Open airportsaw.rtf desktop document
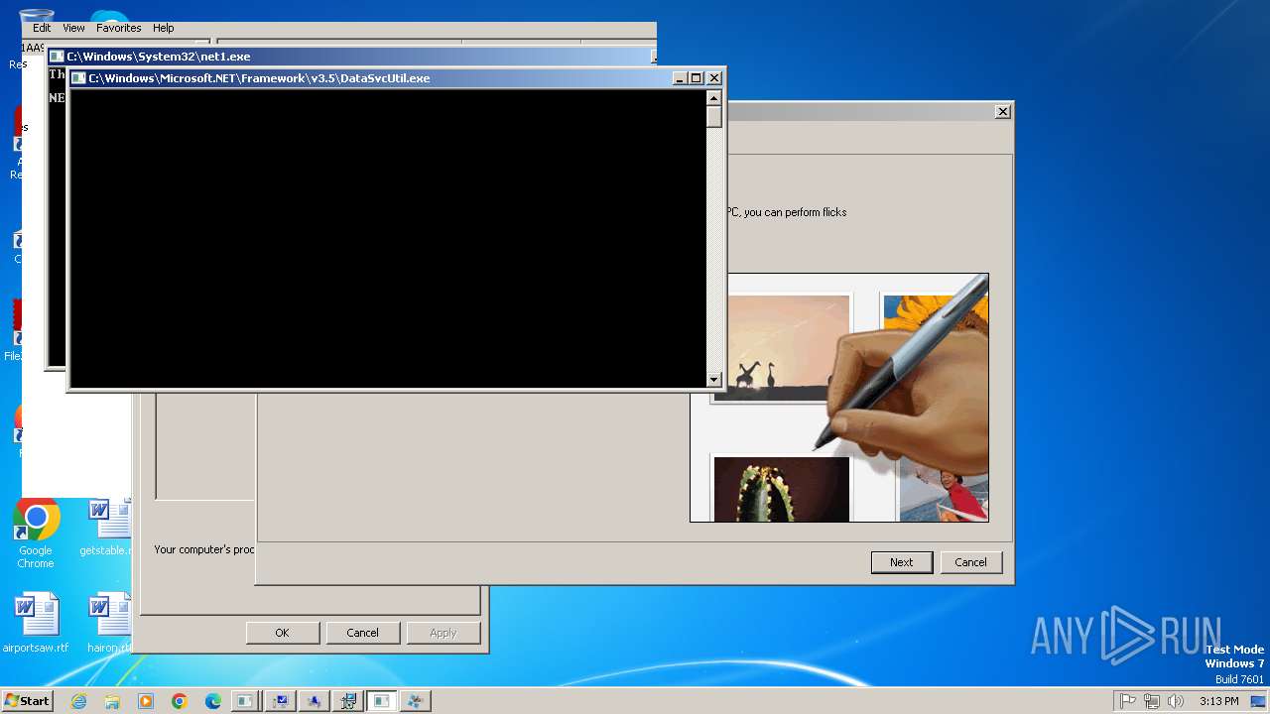This screenshot has width=1270, height=714. (36, 623)
